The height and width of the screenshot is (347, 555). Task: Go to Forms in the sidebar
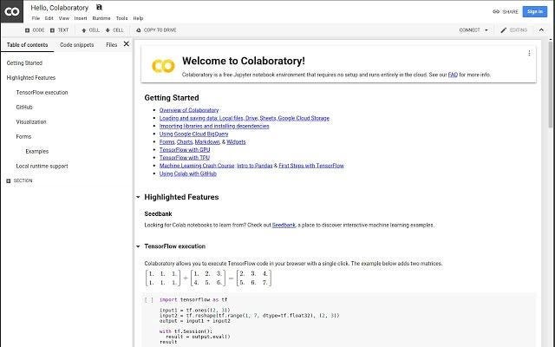point(23,137)
